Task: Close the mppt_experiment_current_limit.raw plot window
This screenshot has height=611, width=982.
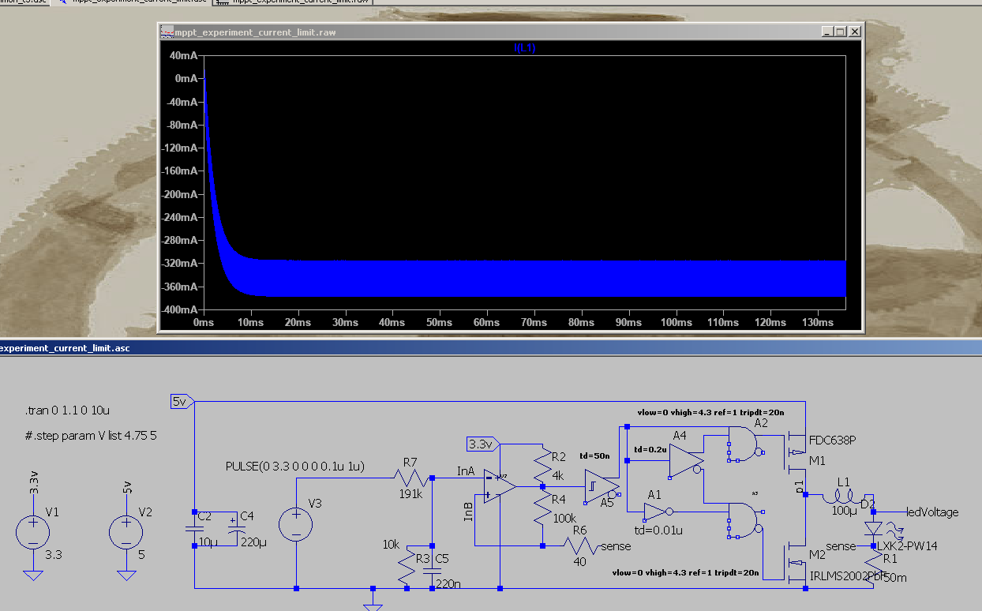Action: tap(854, 32)
